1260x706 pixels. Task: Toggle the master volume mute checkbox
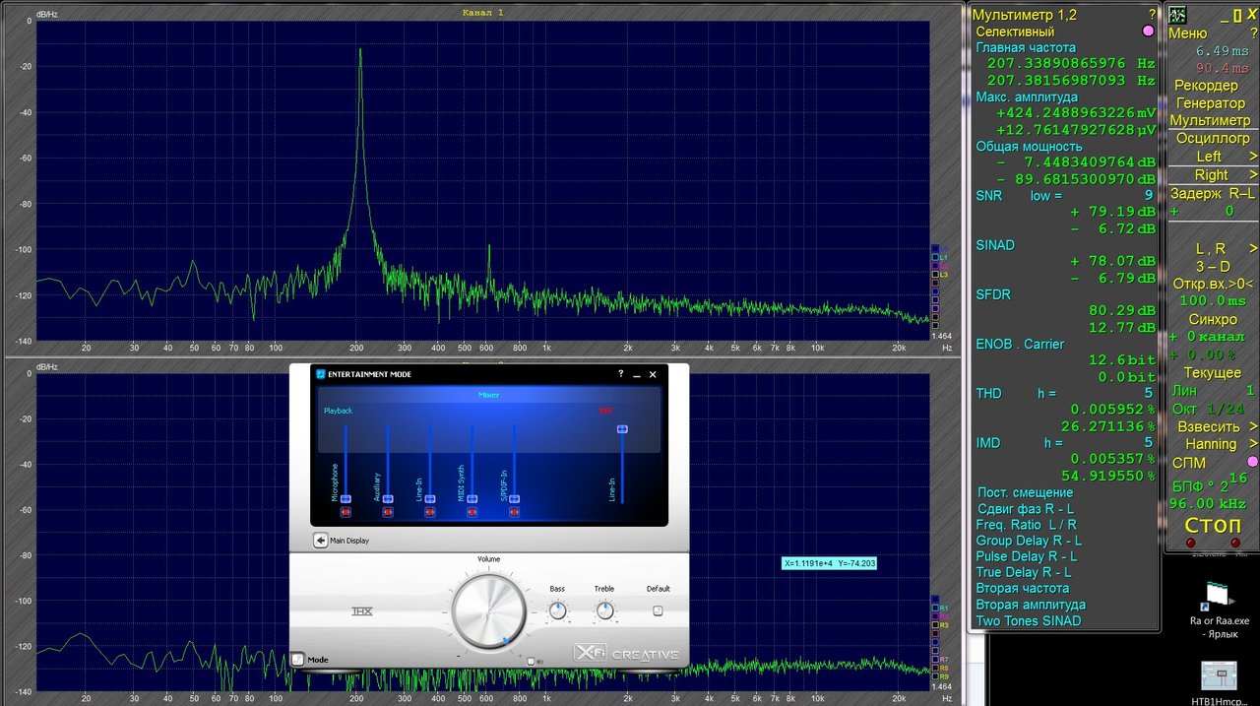[532, 662]
